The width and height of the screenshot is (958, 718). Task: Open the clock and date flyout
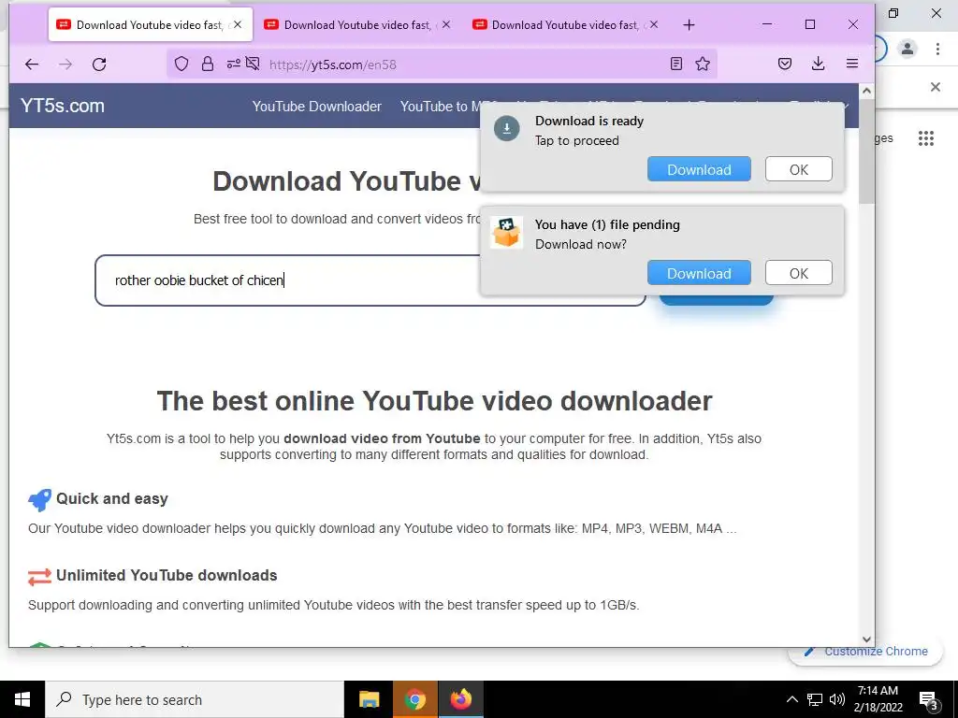878,699
